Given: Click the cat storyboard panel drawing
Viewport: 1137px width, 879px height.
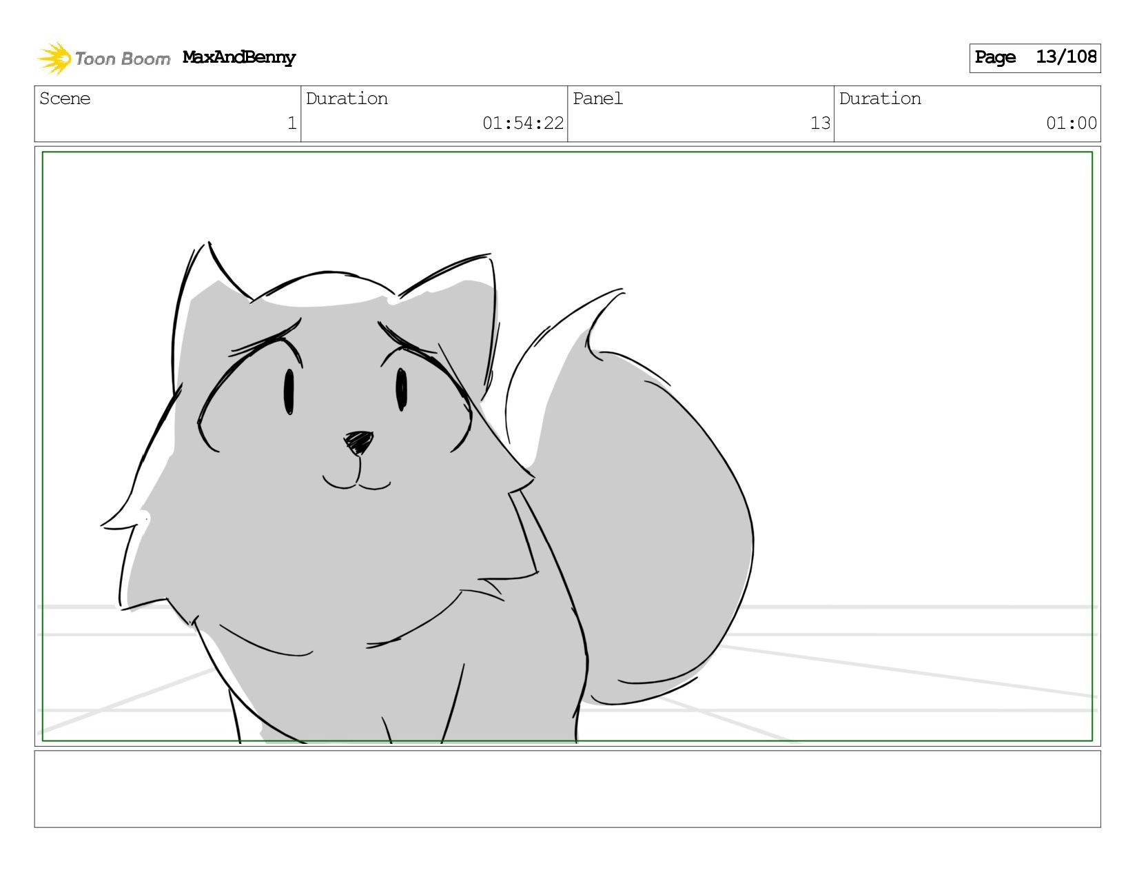Looking at the screenshot, I should pos(567,446).
